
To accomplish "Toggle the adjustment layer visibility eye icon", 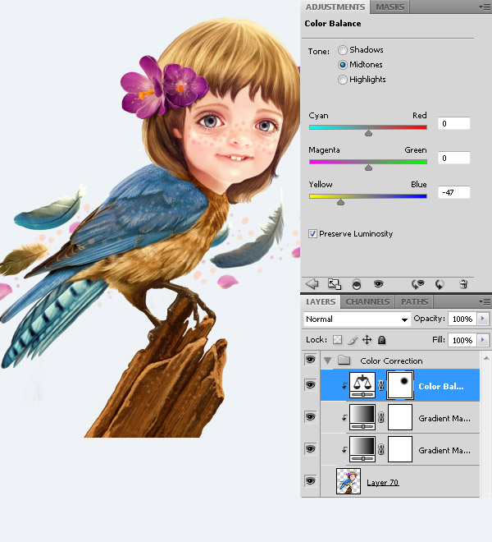I will [x=378, y=284].
